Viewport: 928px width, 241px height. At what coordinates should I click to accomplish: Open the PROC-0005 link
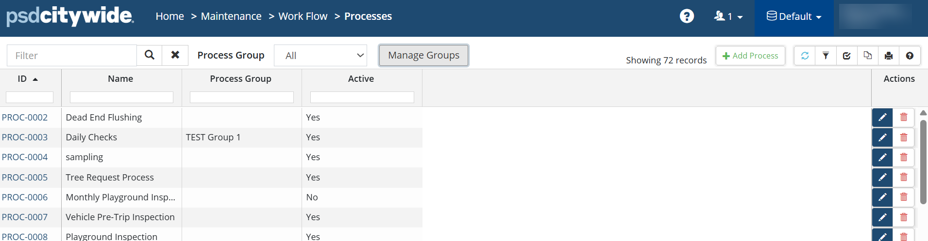tap(25, 178)
